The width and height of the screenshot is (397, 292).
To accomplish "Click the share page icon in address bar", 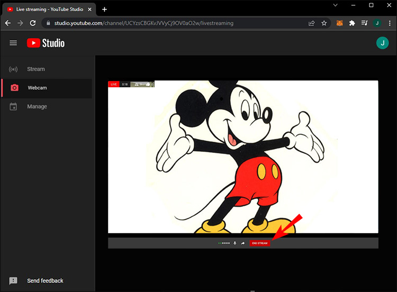I will 312,23.
